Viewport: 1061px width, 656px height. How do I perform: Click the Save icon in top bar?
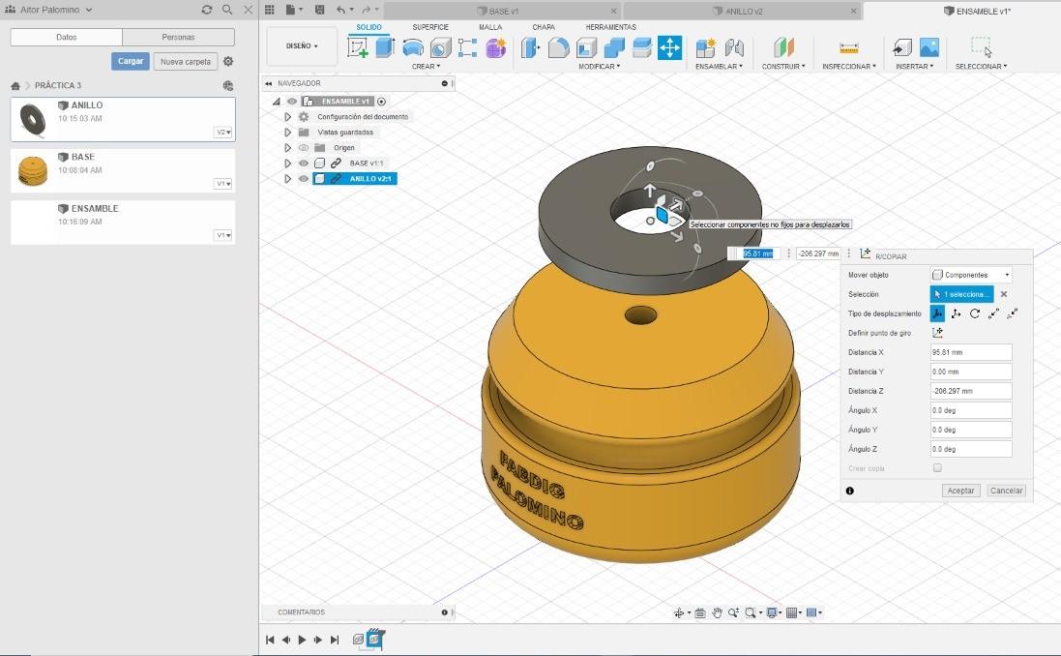point(320,10)
